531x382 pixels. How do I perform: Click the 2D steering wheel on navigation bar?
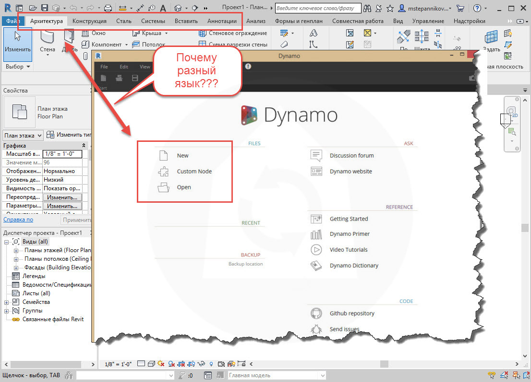click(x=511, y=112)
